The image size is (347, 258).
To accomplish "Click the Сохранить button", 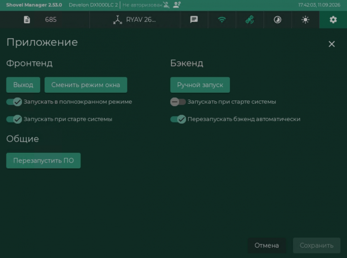I will [x=317, y=245].
